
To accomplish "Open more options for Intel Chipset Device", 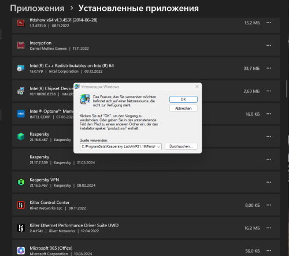I will (269, 91).
